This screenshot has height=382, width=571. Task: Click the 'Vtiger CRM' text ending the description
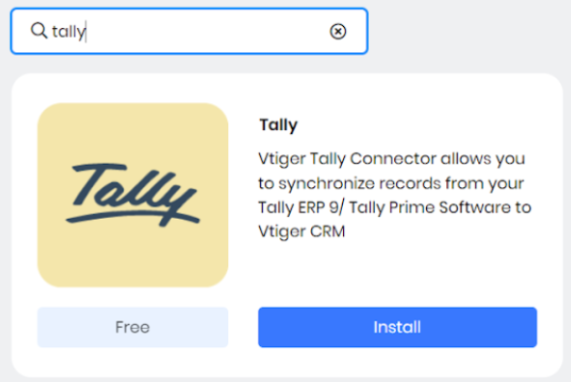coord(301,232)
